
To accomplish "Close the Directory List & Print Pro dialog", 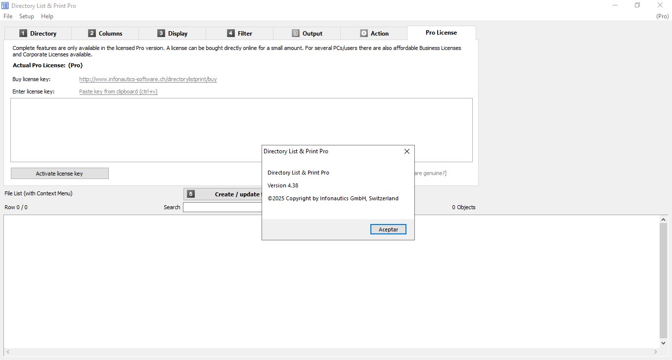I will tap(407, 151).
